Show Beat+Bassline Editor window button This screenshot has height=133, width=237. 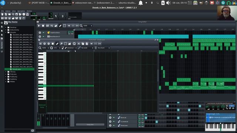[6, 18]
